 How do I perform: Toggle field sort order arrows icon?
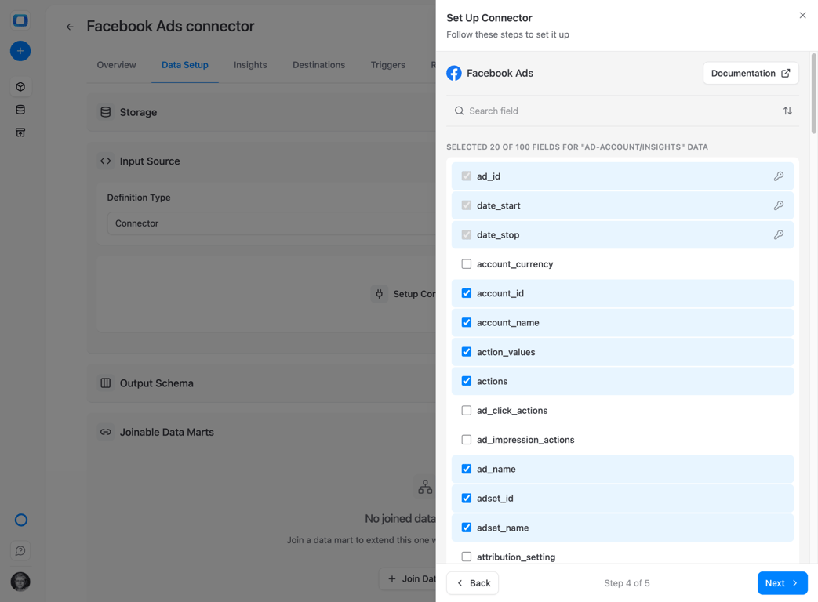pos(787,111)
